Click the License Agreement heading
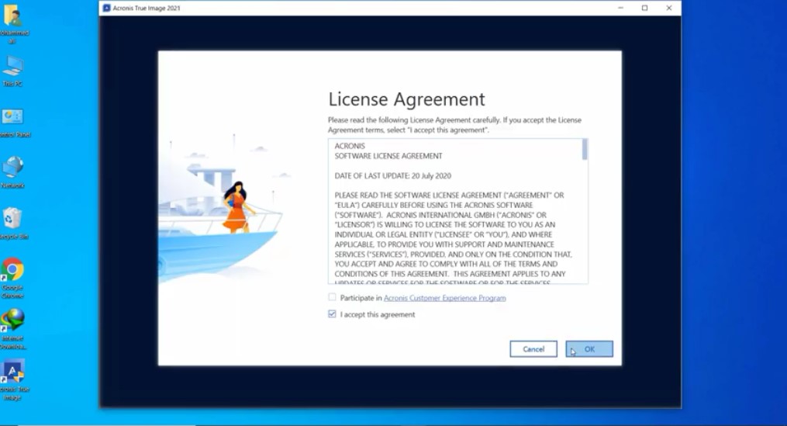The width and height of the screenshot is (787, 426). pyautogui.click(x=406, y=99)
